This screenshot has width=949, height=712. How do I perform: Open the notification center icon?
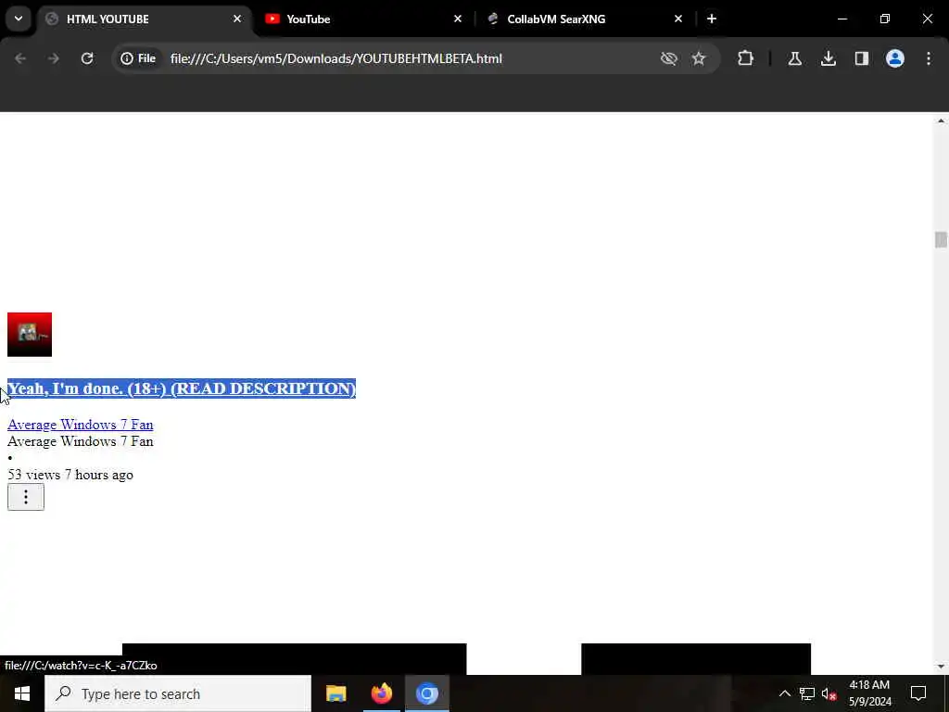point(918,693)
